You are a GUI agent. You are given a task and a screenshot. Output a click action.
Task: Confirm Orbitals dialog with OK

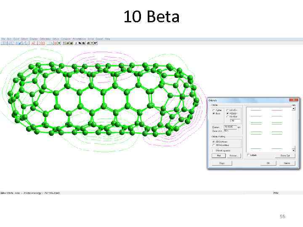[268, 163]
